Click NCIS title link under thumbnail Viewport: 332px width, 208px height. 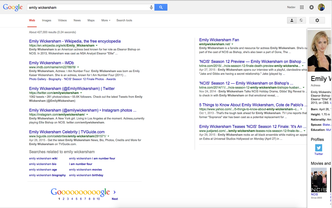[314, 194]
